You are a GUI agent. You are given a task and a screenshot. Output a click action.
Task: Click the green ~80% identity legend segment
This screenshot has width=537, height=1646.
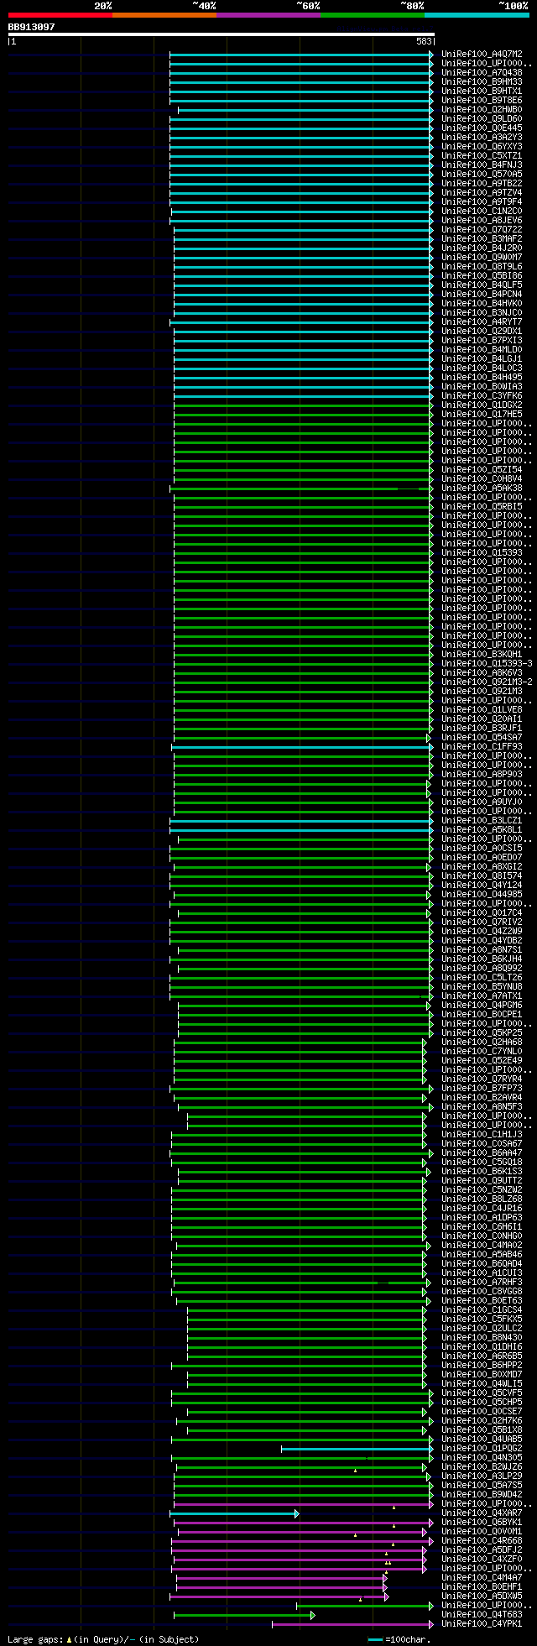tap(373, 15)
